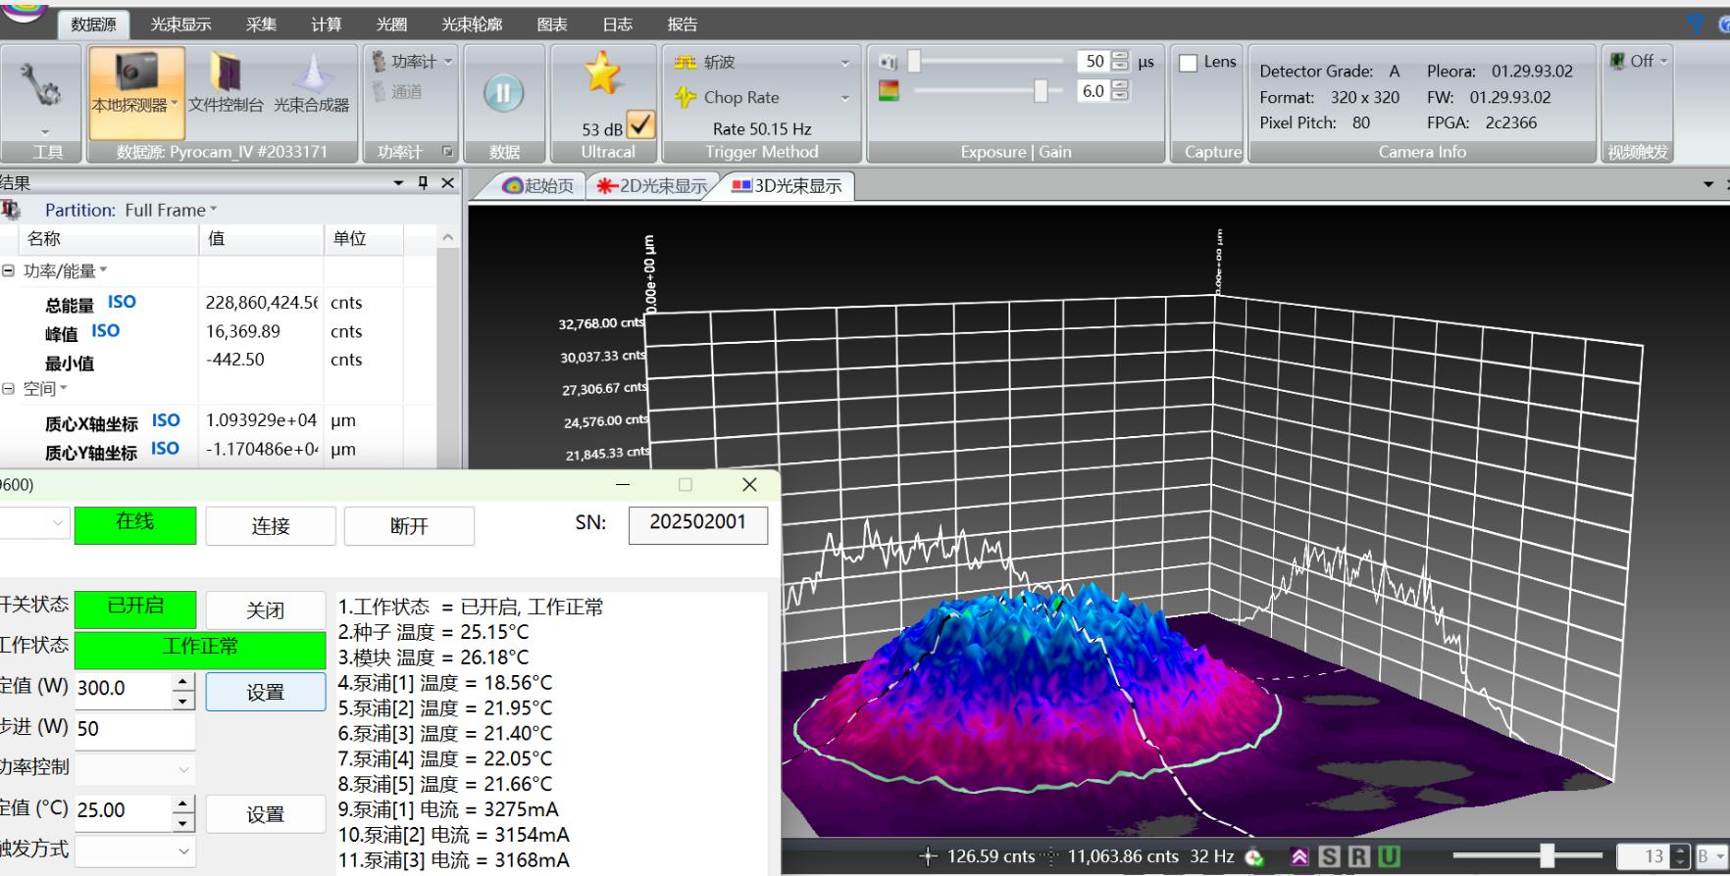Switch to the 2D光束显示 tab
The height and width of the screenshot is (876, 1730).
(652, 186)
